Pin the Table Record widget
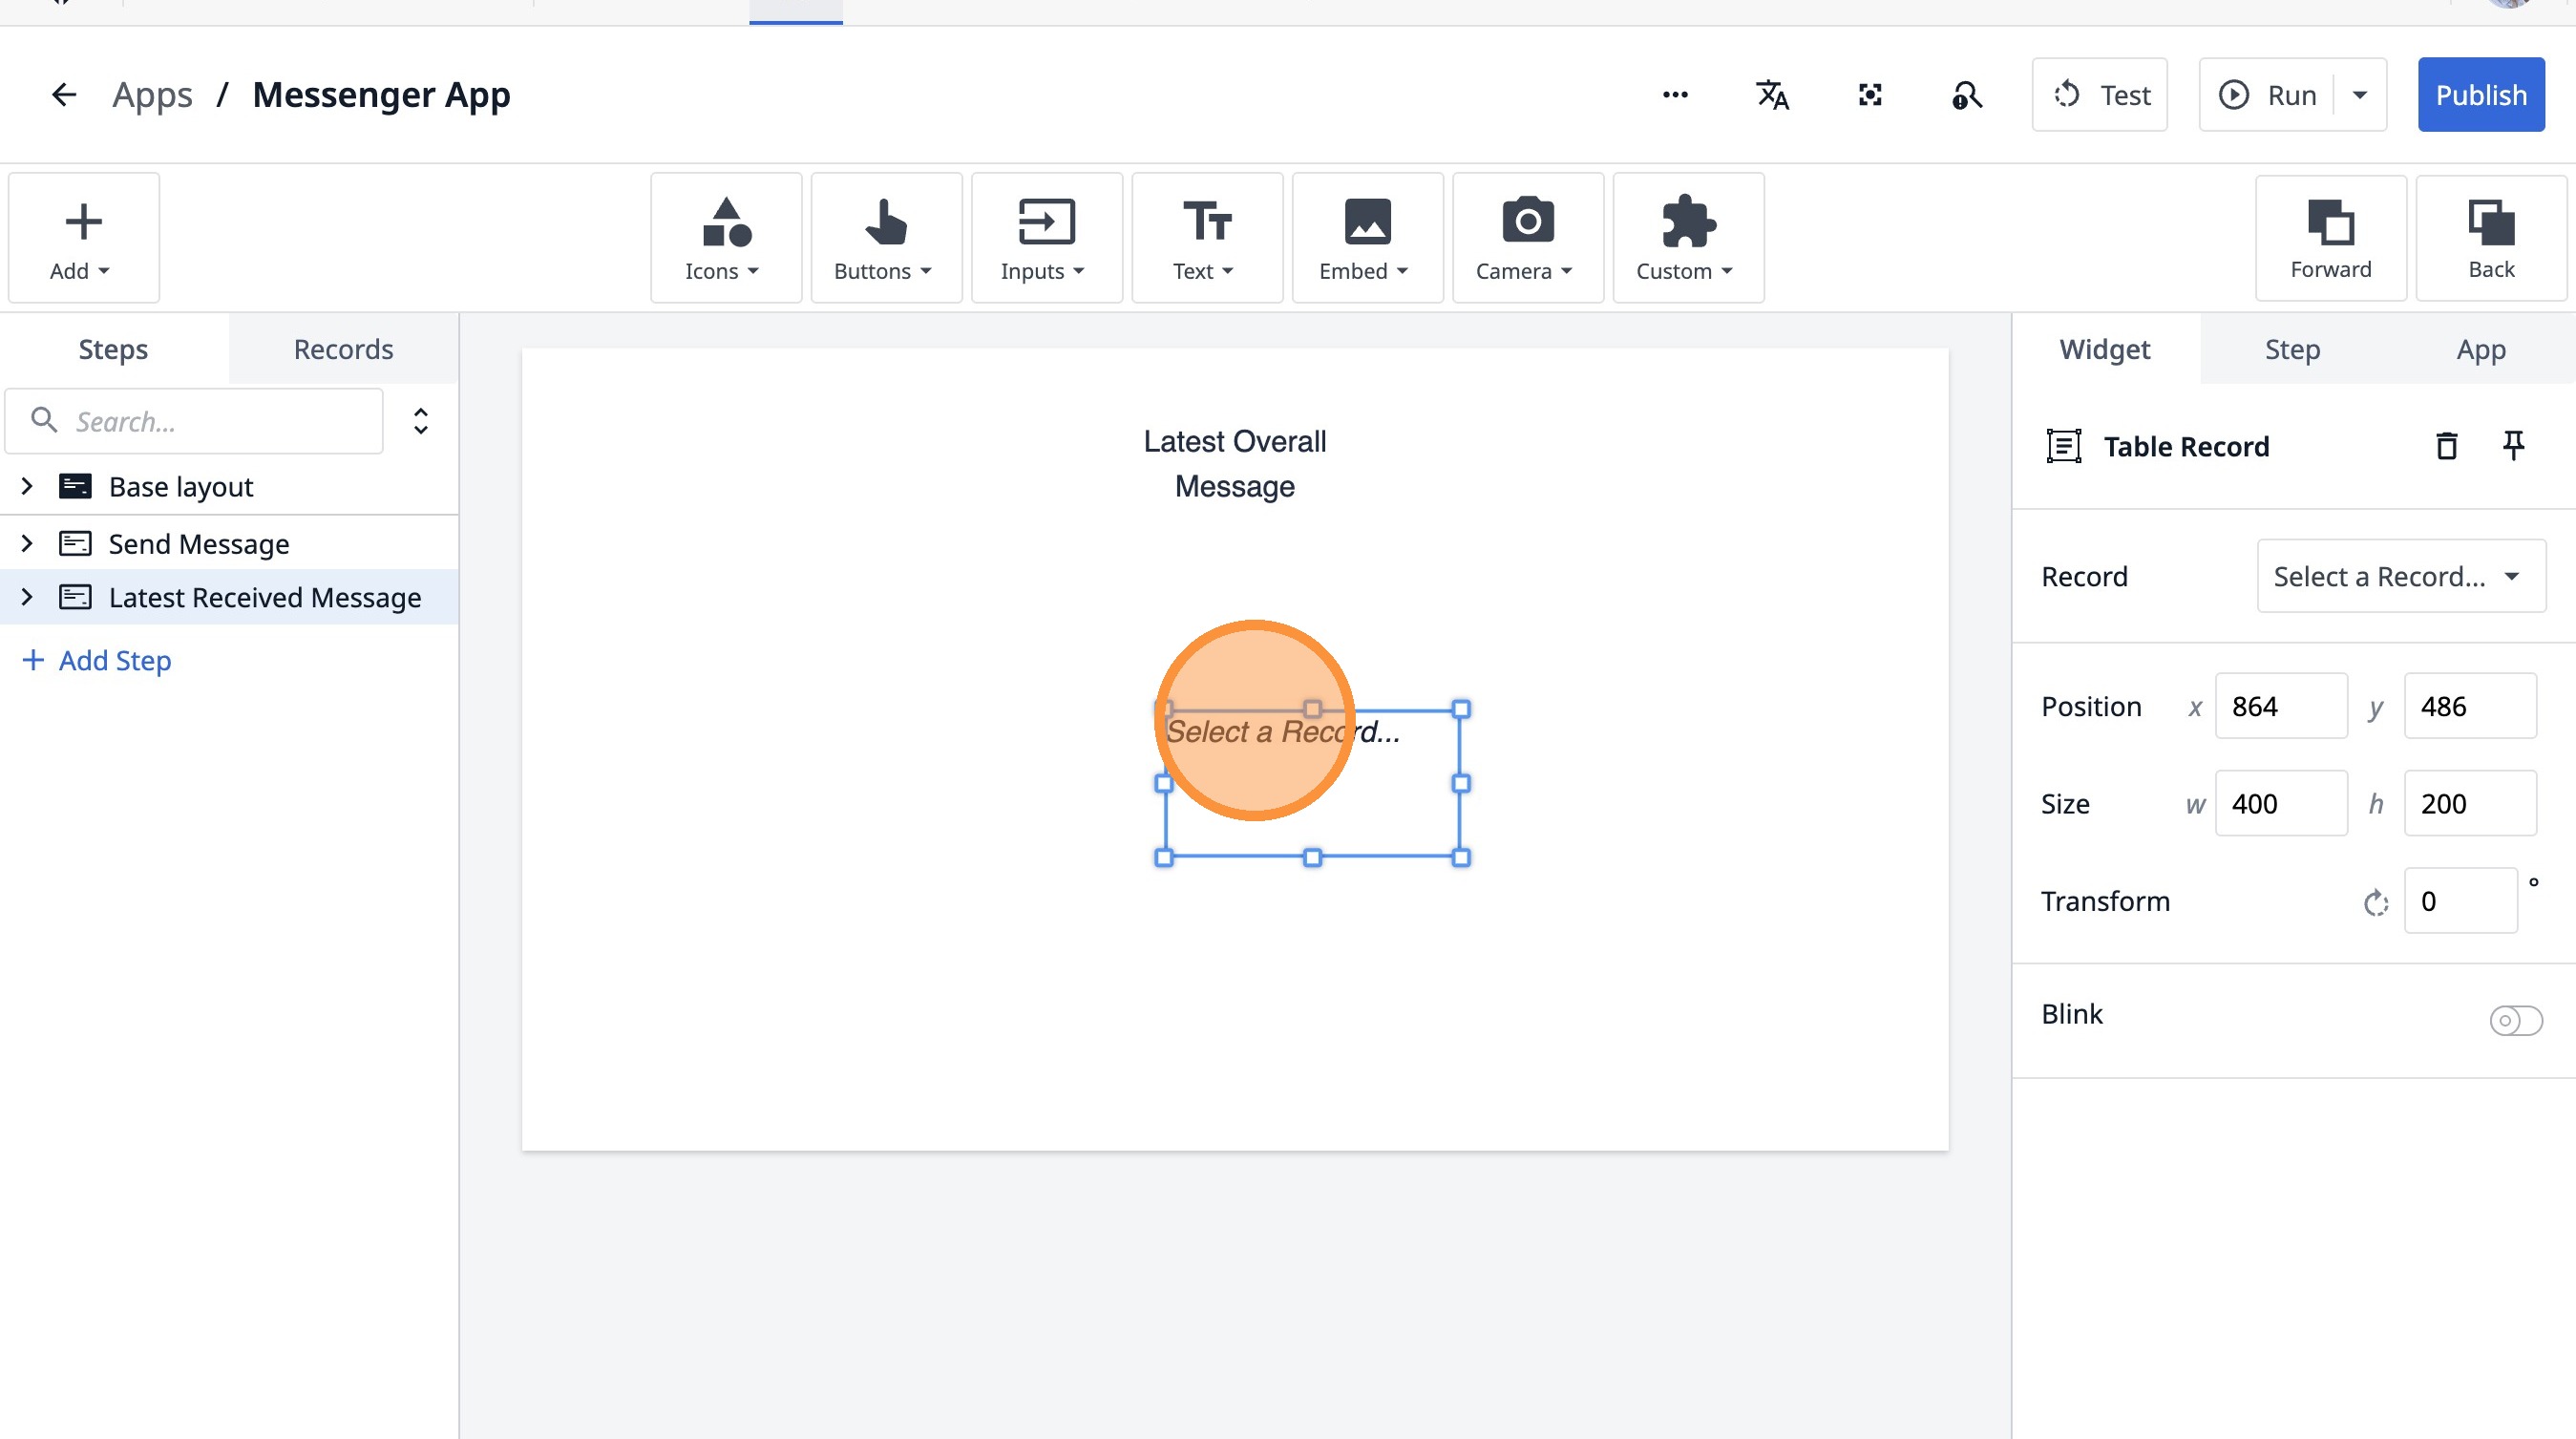 coord(2512,446)
